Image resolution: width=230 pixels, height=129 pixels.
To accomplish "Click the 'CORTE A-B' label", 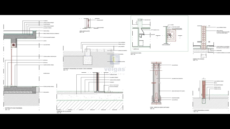I will [136, 49].
